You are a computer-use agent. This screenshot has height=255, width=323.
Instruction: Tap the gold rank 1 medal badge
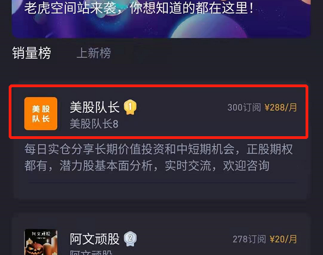click(130, 107)
